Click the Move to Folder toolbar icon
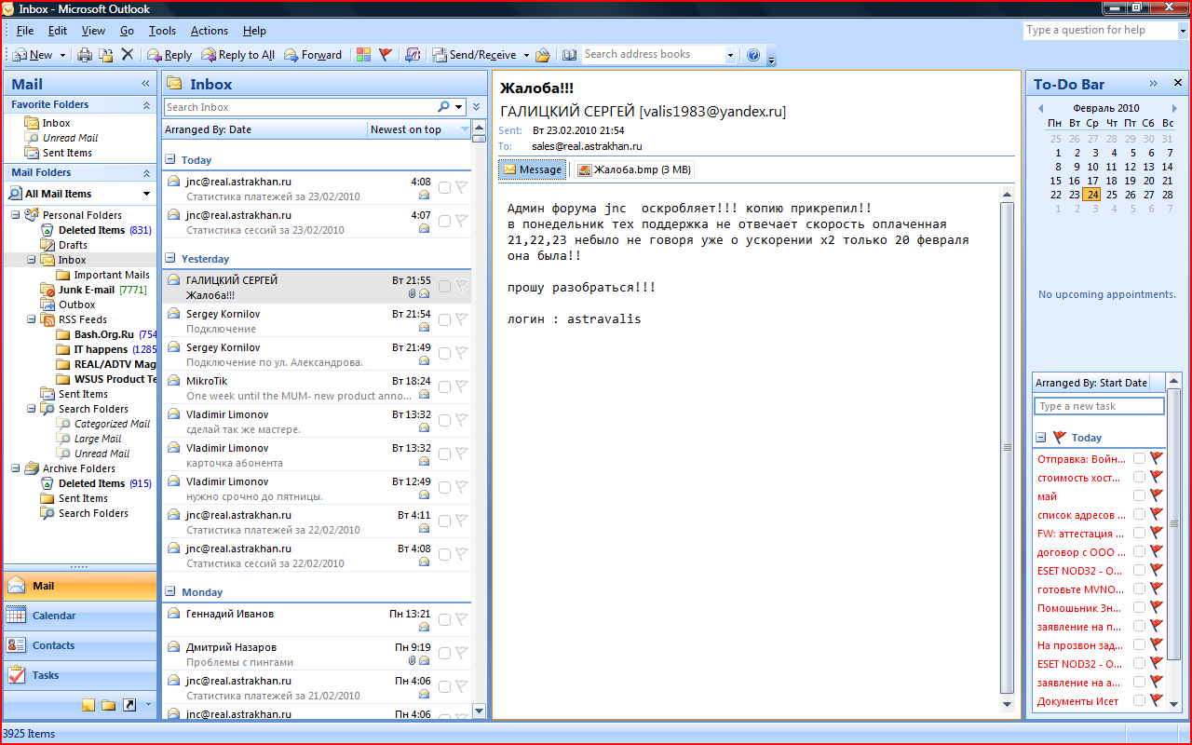Viewport: 1192px width, 745px height. point(106,55)
